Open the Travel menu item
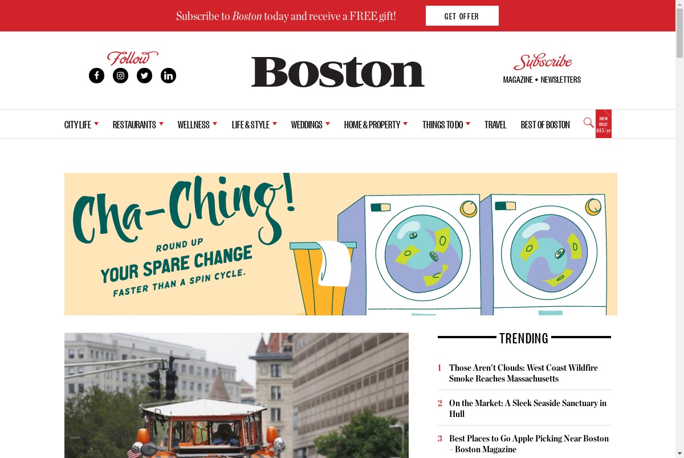 point(495,124)
